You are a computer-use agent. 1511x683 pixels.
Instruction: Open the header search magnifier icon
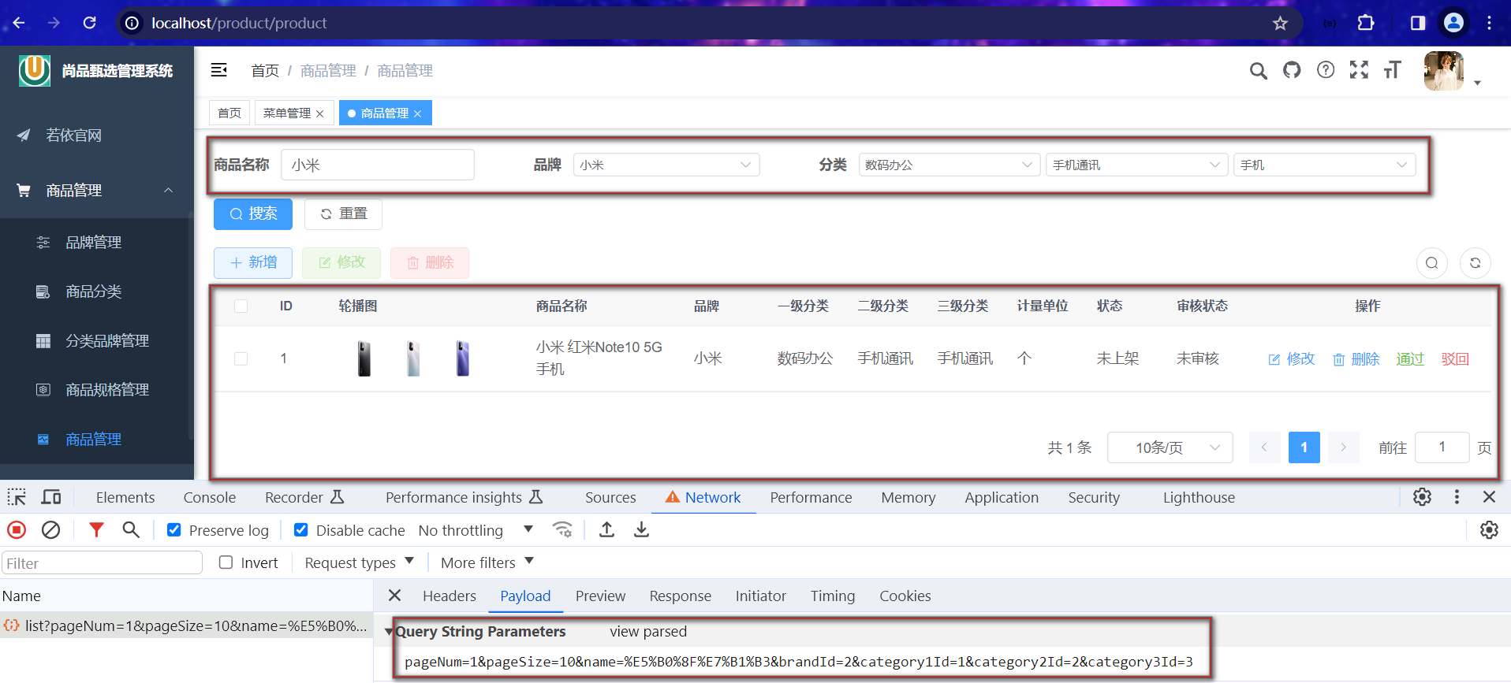coord(1259,71)
